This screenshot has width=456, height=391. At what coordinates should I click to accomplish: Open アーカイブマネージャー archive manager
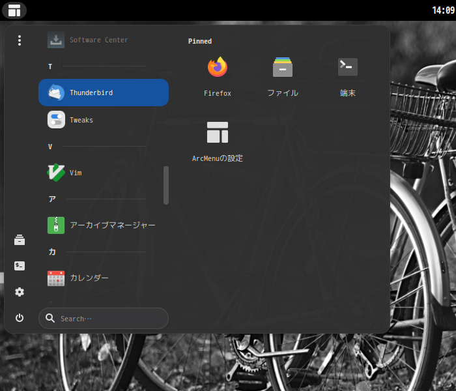click(x=104, y=225)
